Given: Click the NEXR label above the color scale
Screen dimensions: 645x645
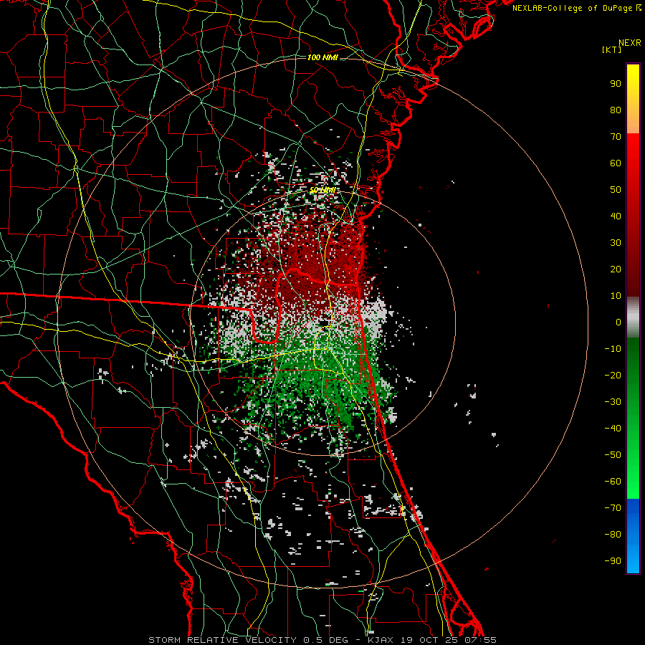Looking at the screenshot, I should tap(630, 43).
